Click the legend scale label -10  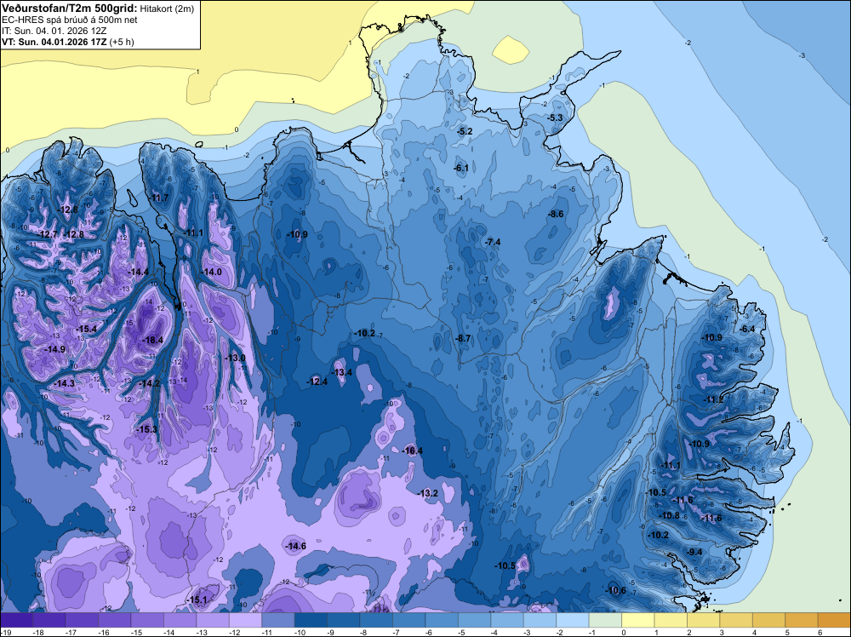[300, 632]
